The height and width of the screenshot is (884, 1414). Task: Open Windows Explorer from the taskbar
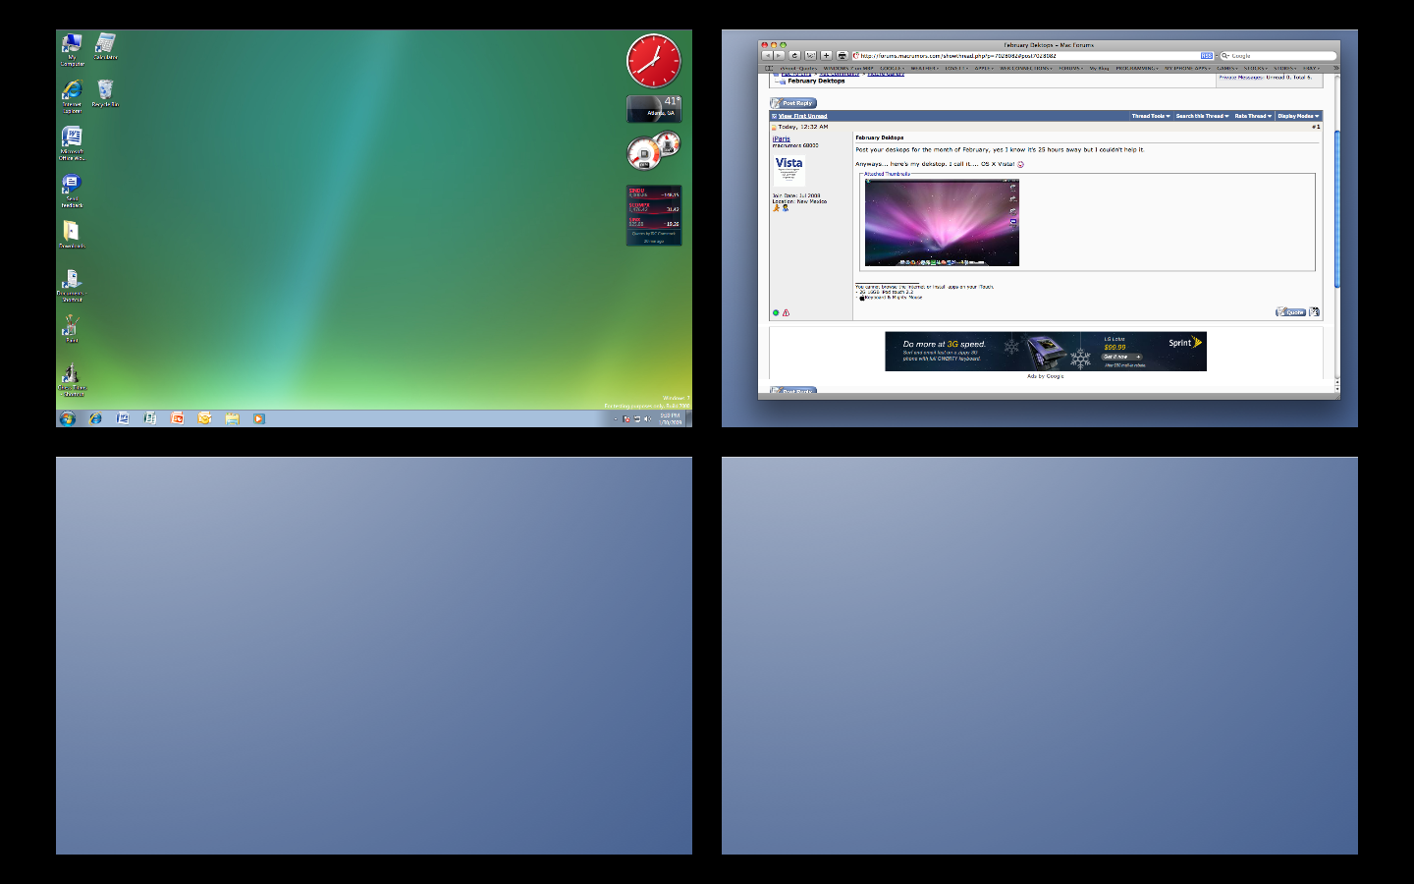(x=232, y=418)
